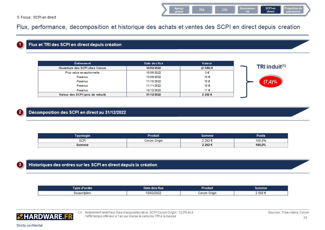
Task: Select the SCPI en direct tab
Action: point(271,10)
